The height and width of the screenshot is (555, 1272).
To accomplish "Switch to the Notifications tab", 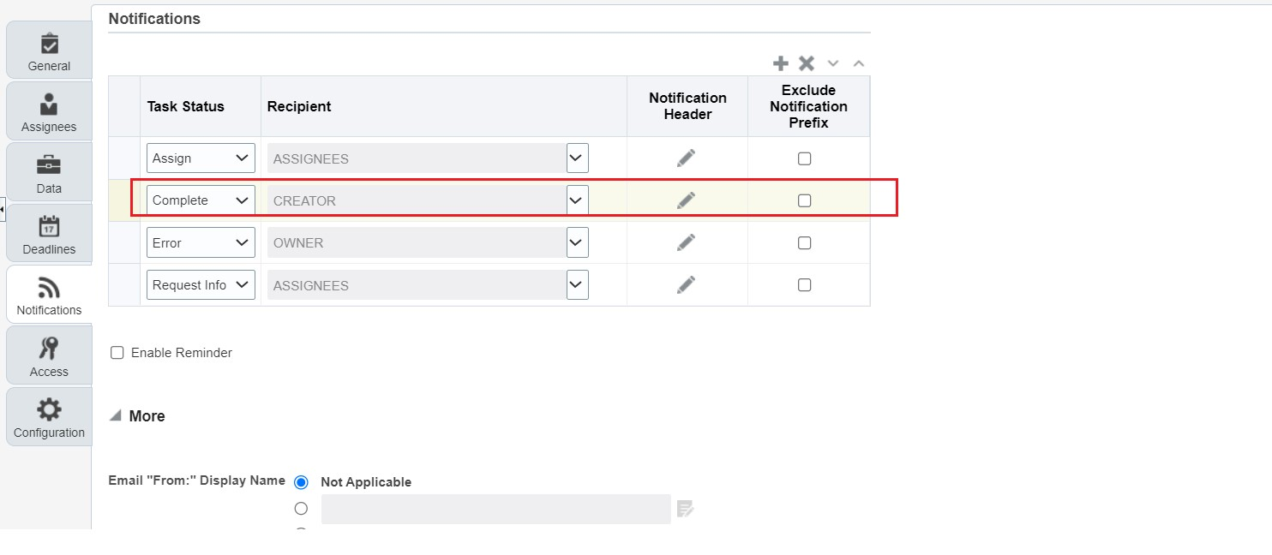I will 48,294.
